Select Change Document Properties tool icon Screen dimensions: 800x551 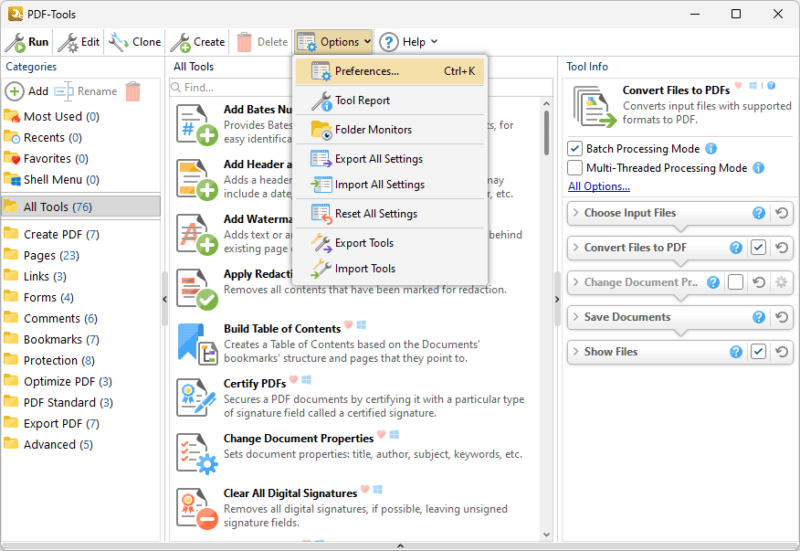coord(197,453)
